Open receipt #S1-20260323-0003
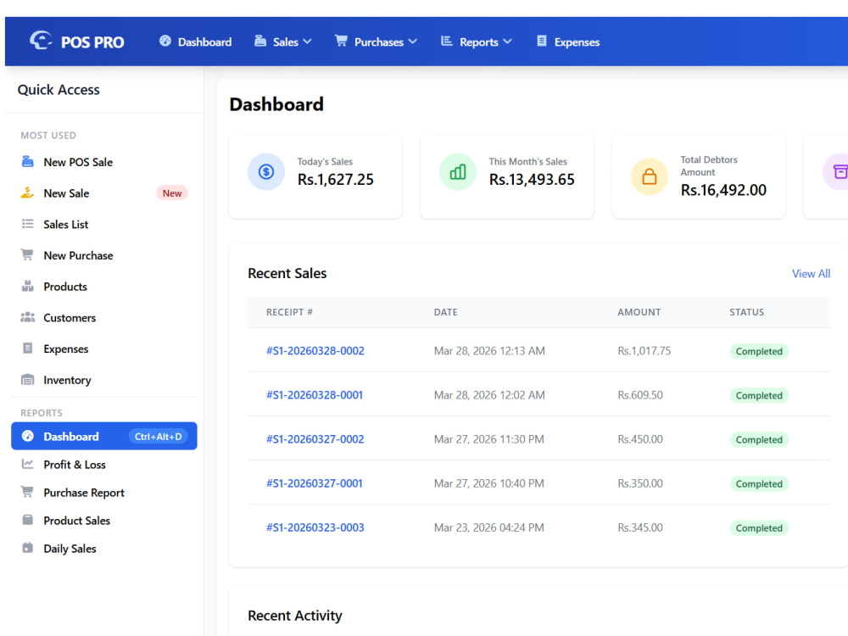848x636 pixels. coord(315,527)
